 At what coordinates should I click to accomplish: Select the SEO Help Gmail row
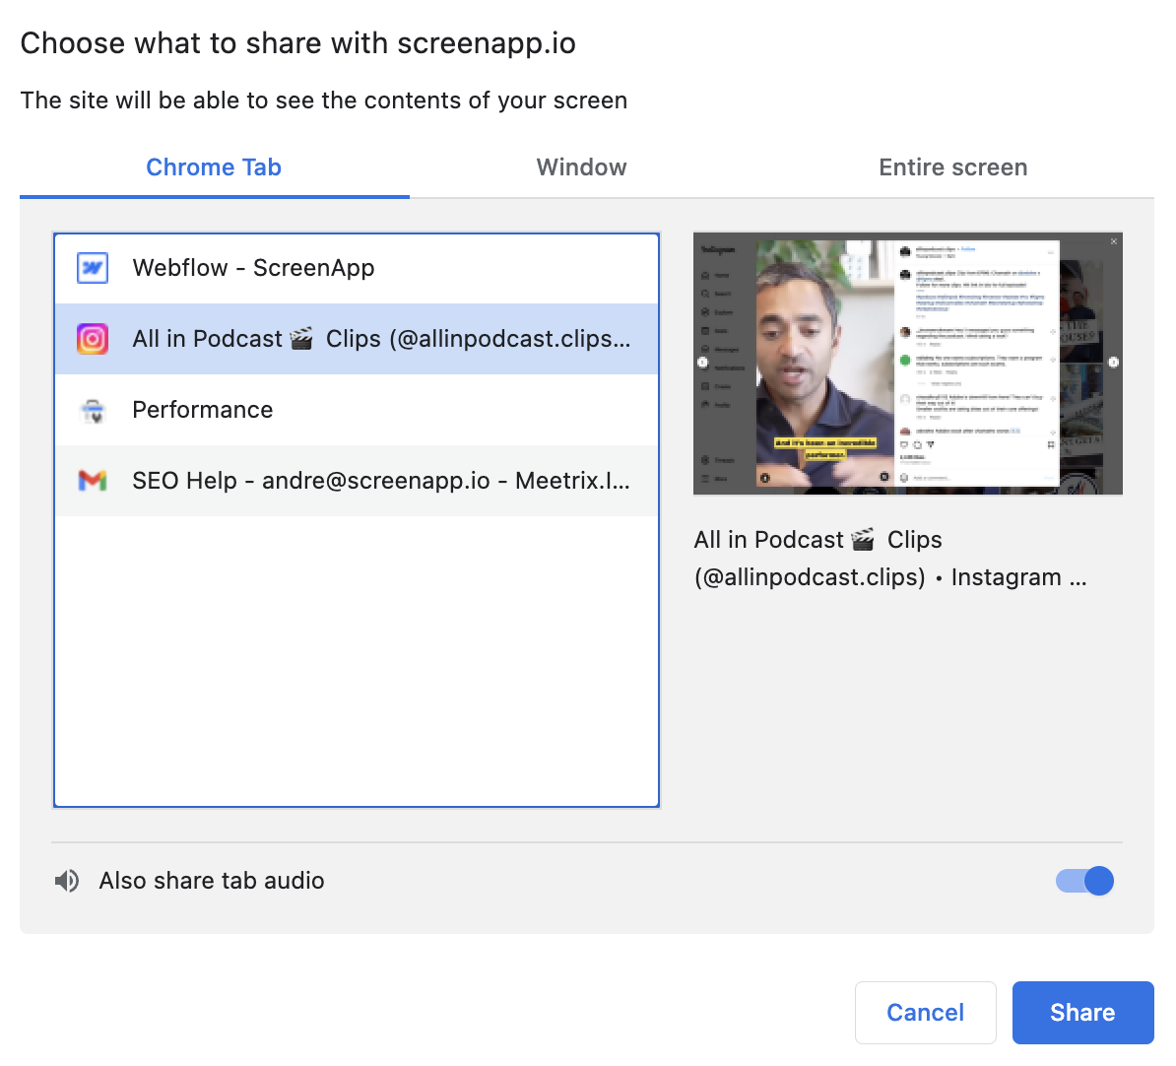(357, 480)
